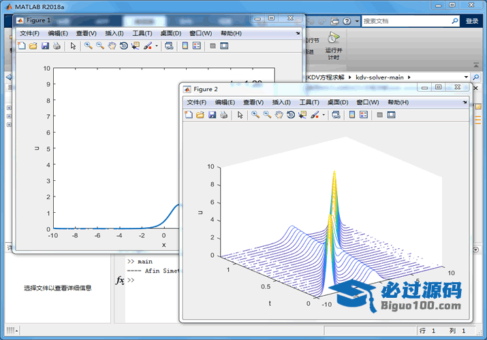Choose Data Cursor tool in Figure 1
Viewport: 487px width, 340px height.
135,46
